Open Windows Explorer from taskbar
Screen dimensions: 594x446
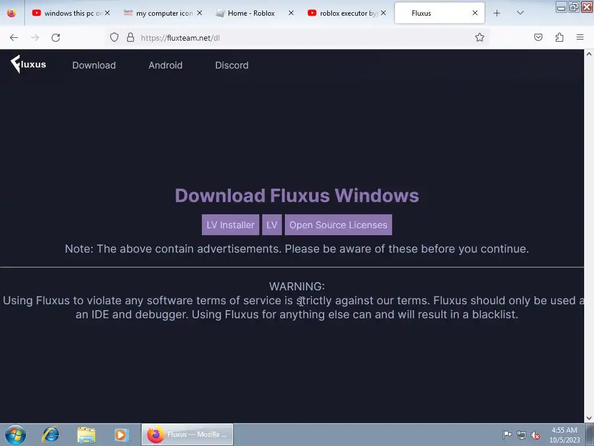click(x=86, y=434)
